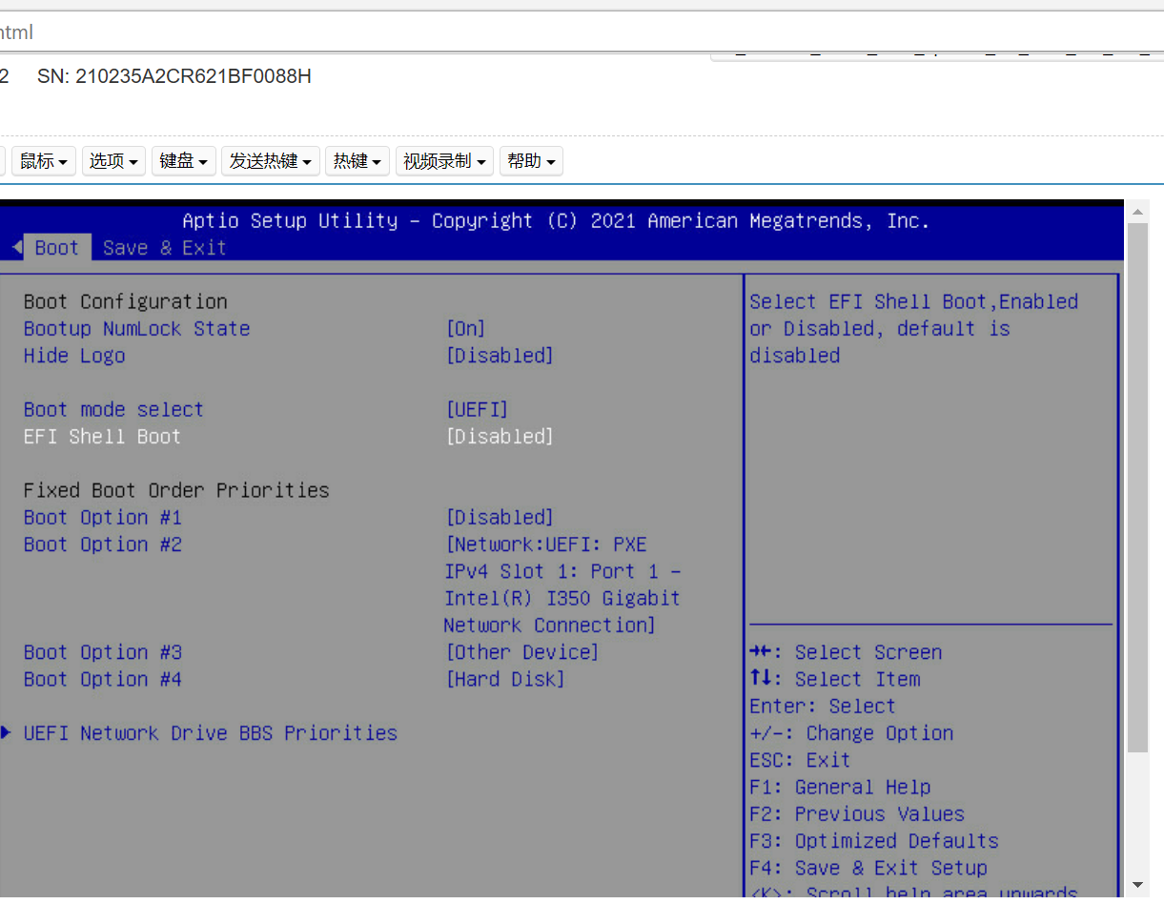Open the 热键 dropdown menu

click(357, 161)
